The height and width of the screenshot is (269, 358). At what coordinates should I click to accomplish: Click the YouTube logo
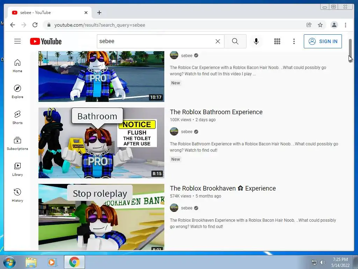(46, 41)
